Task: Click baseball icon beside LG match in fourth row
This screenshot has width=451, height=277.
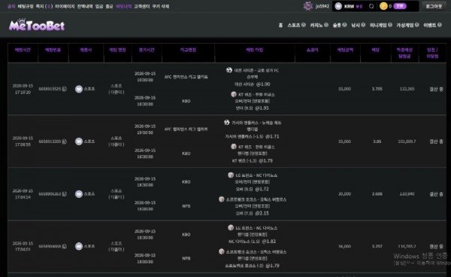Action: tap(231, 228)
